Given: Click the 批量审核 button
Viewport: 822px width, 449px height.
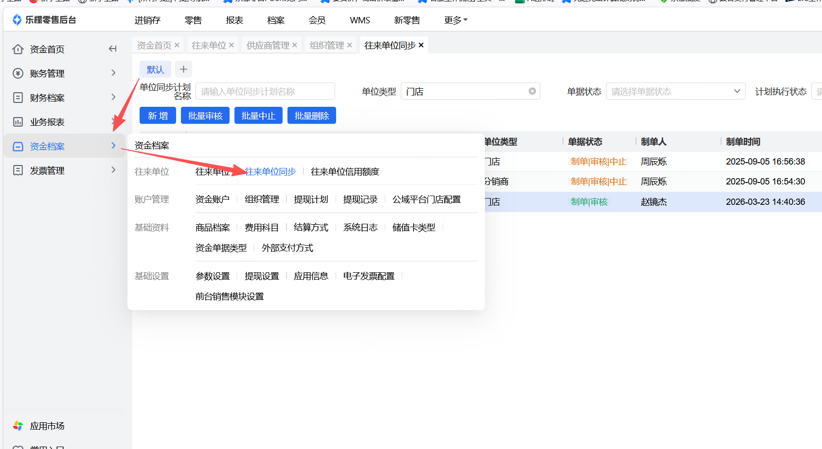Looking at the screenshot, I should pyautogui.click(x=205, y=116).
